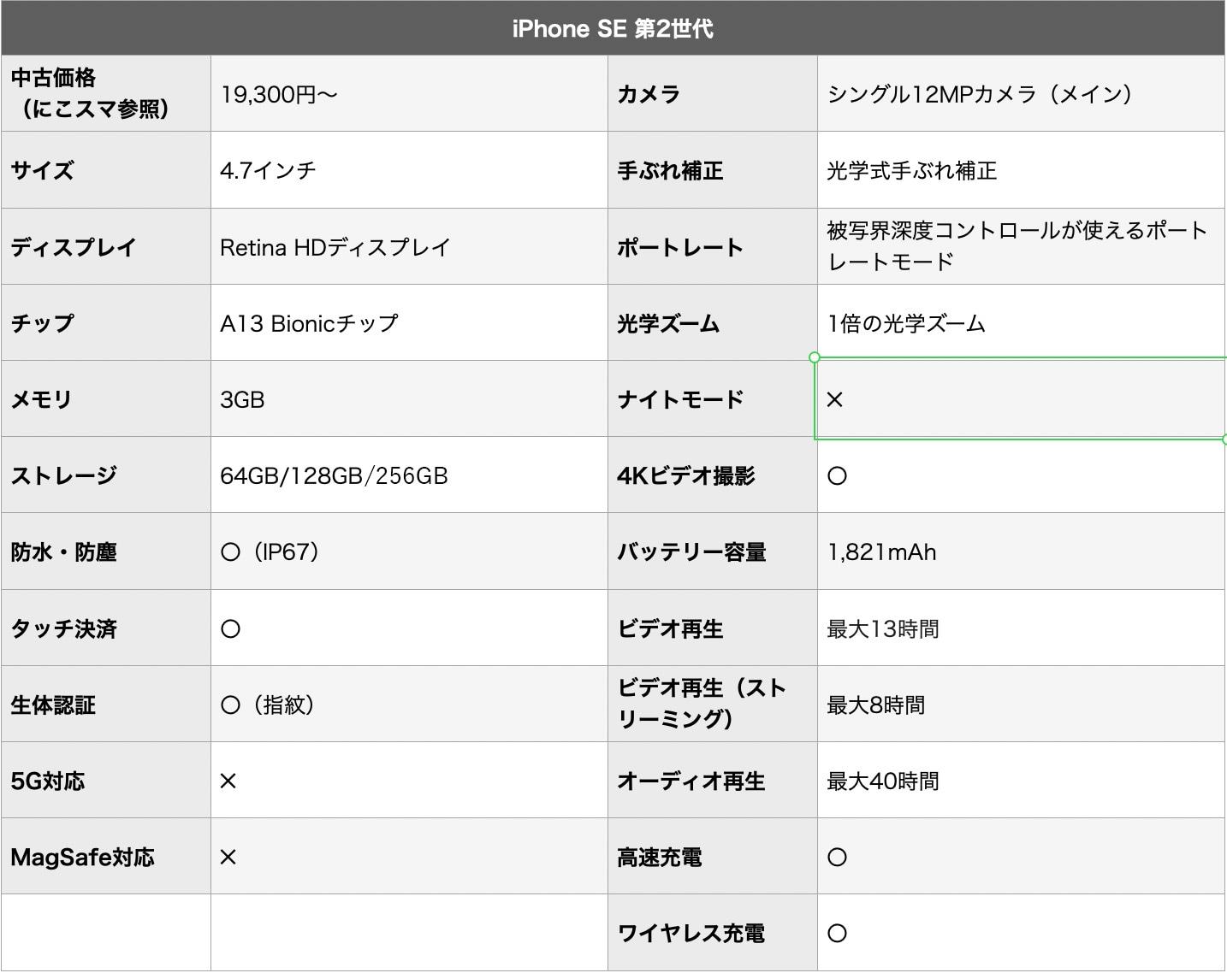Select the 被写界深度コントロール portrait mode cell
This screenshot has height=973, width=1227.
point(1021,246)
